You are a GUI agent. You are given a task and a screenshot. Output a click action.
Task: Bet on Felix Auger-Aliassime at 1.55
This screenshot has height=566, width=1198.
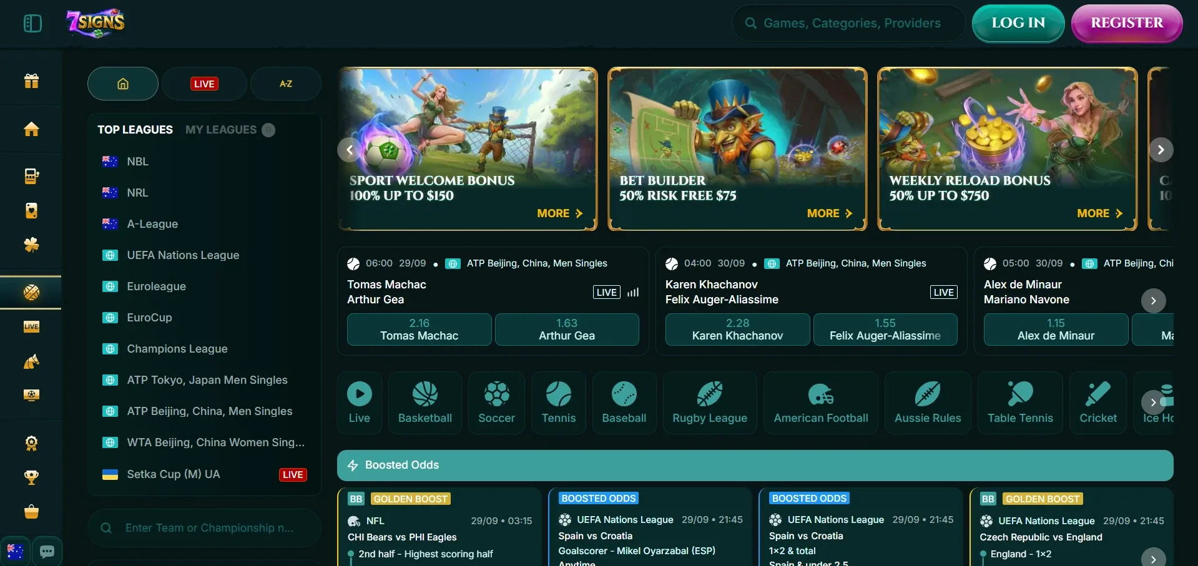pos(885,329)
